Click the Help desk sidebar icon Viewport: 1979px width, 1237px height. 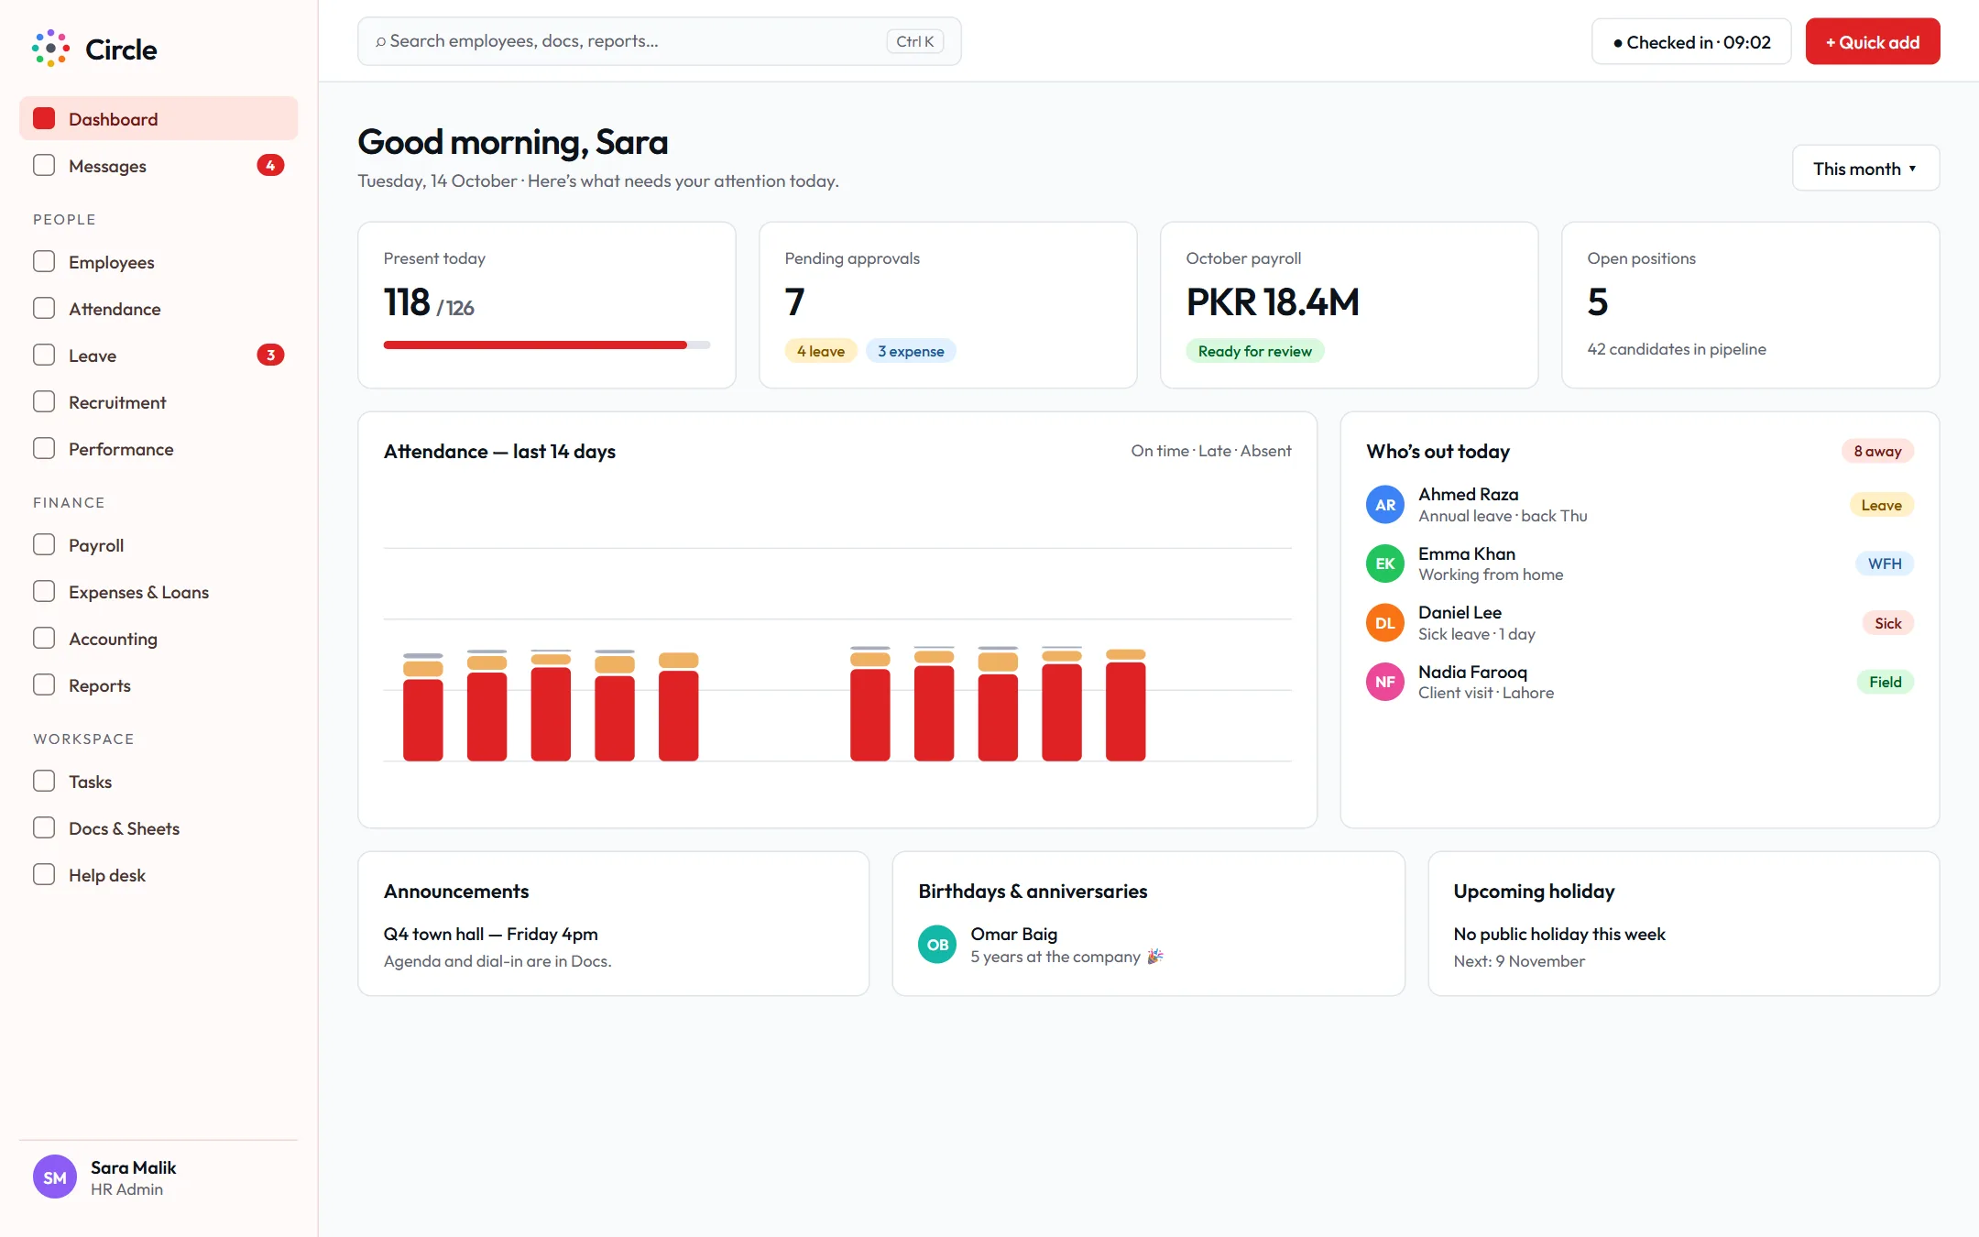click(44, 875)
